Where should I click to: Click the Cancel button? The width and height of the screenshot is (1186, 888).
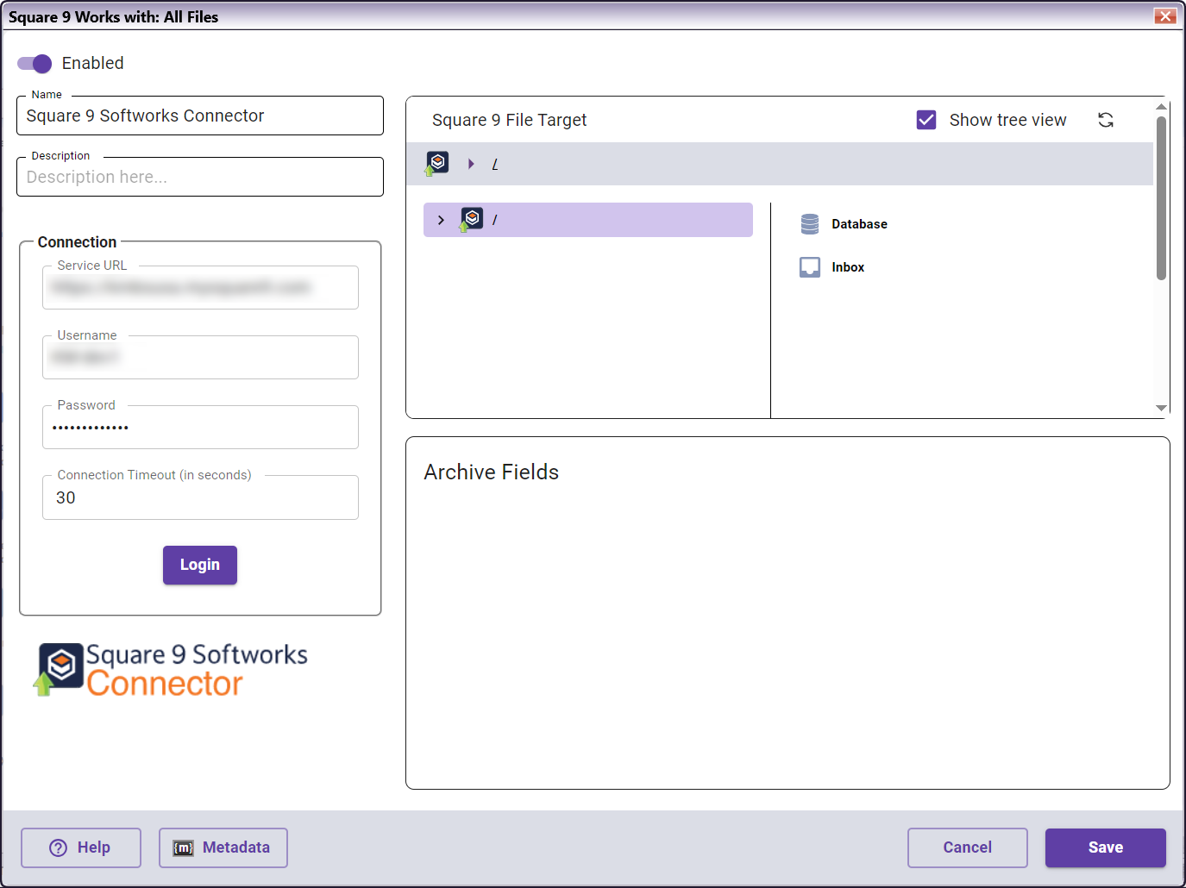click(x=968, y=847)
